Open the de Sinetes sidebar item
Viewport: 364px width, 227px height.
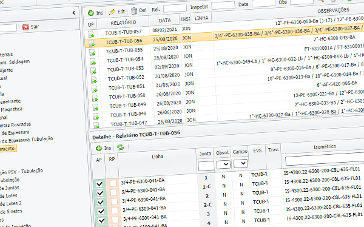(11, 211)
